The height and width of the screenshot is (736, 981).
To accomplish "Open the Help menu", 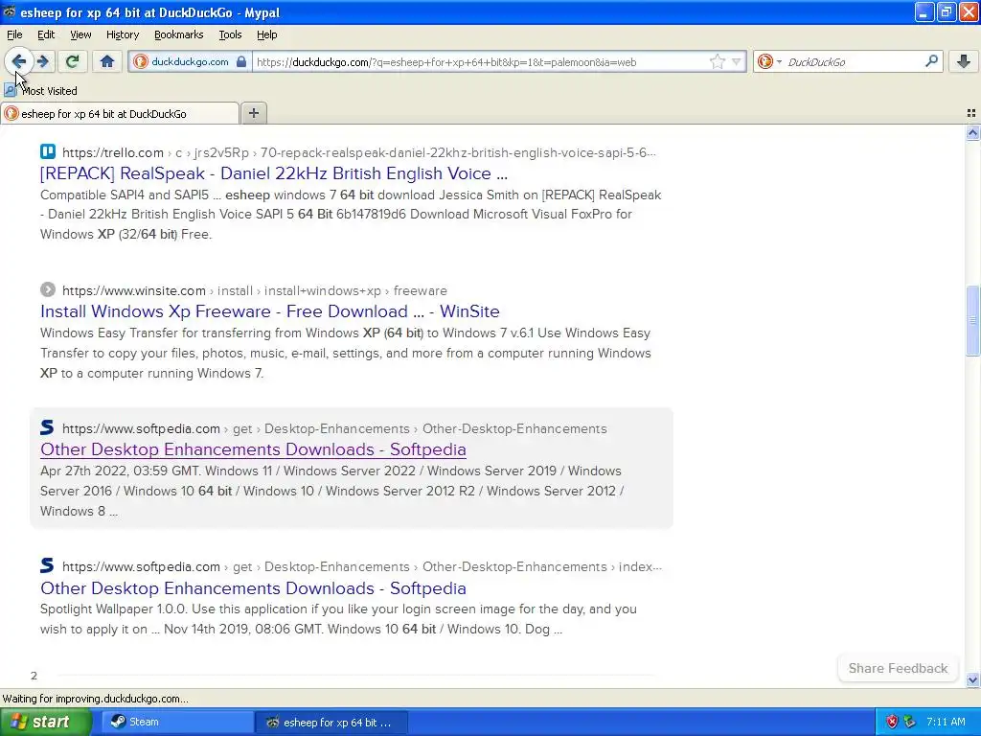I will 266,34.
